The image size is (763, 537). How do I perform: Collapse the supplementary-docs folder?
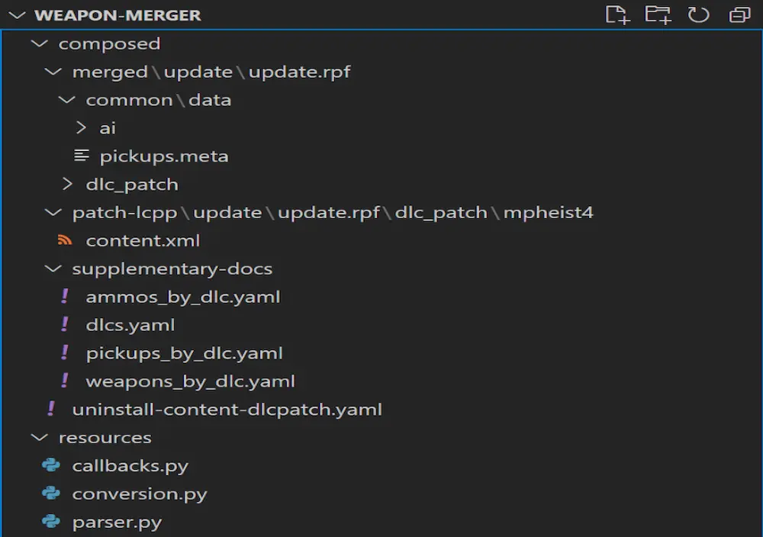tap(53, 268)
